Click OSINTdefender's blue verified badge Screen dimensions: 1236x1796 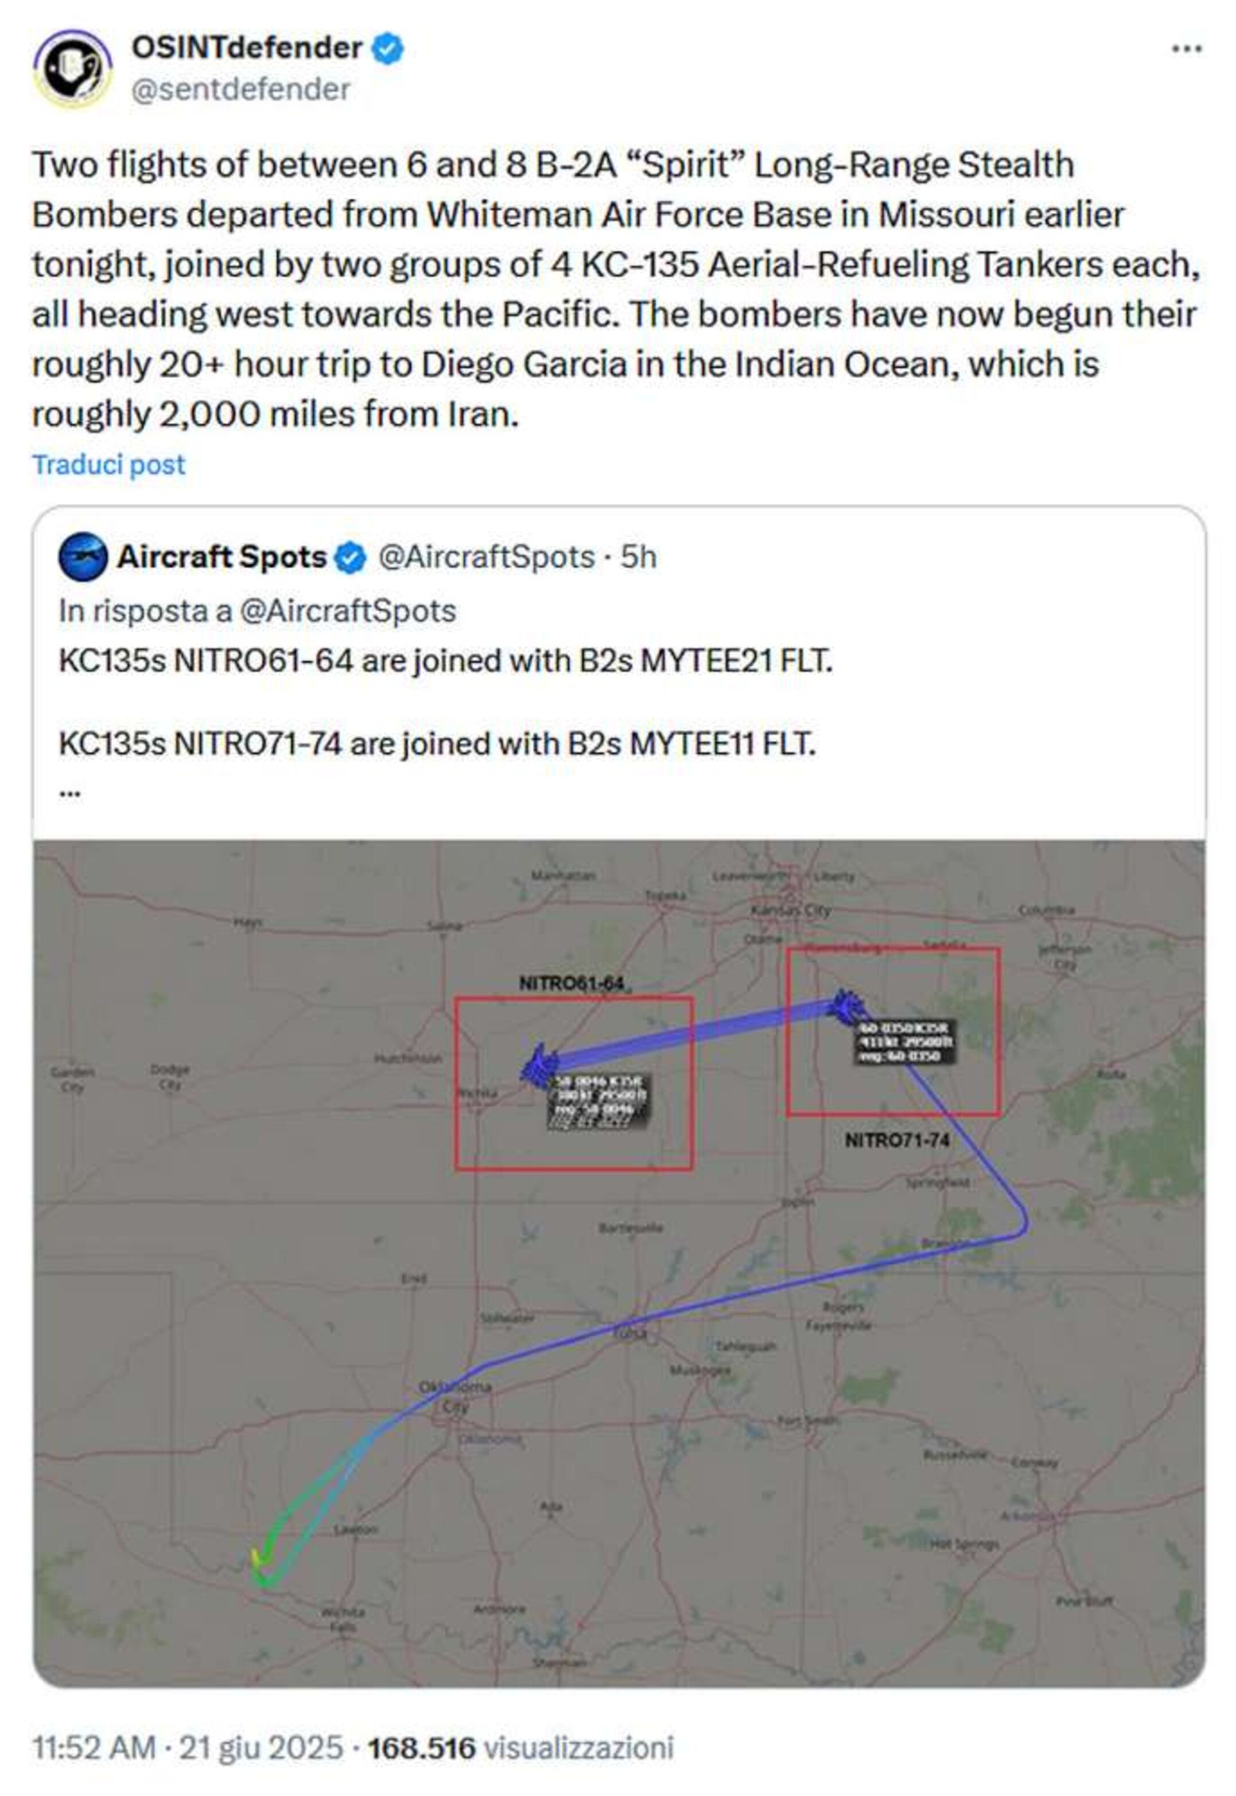tap(387, 49)
